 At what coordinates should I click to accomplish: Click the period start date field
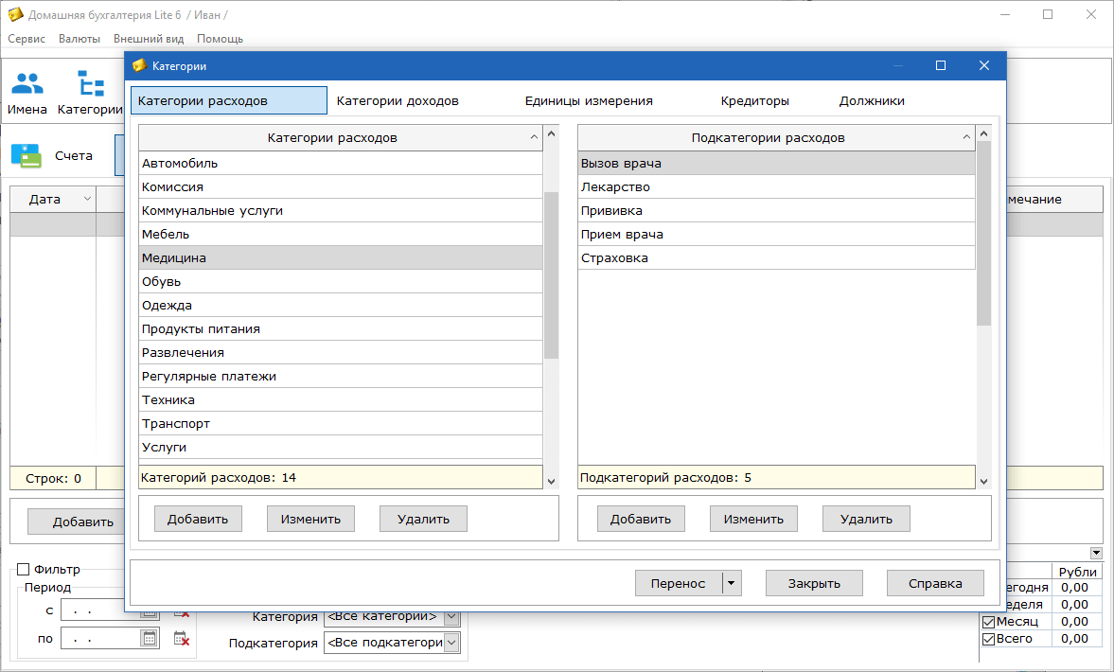tap(99, 610)
